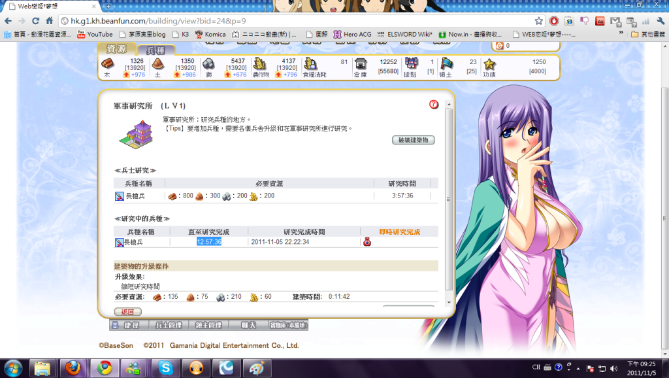Click the wood 木 resource icon
This screenshot has width=669, height=378.
tap(107, 63)
